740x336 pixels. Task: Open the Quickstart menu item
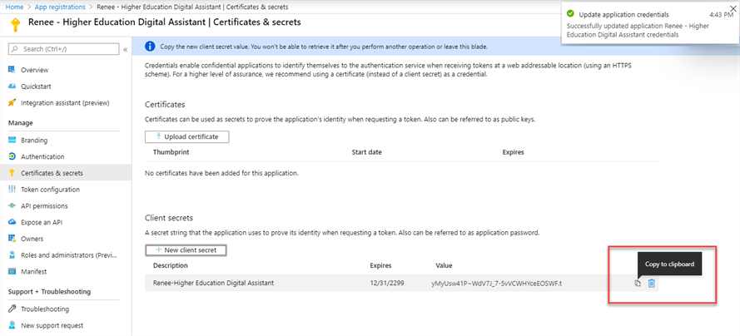(x=36, y=86)
